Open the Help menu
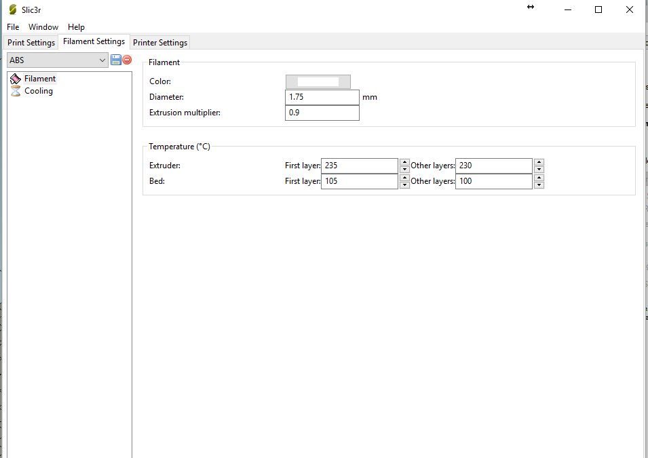The height and width of the screenshot is (458, 648). click(x=76, y=27)
